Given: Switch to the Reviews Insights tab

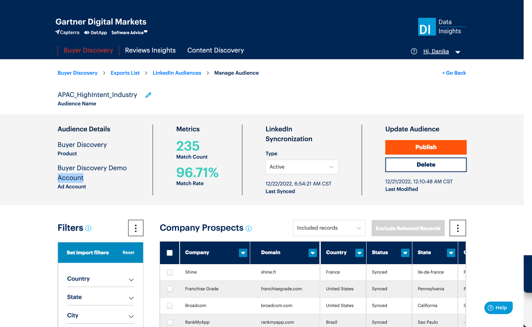Looking at the screenshot, I should point(150,50).
